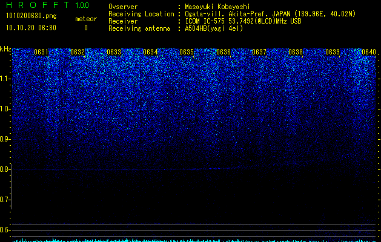Screen dimensions: 381x242
Task: Click the HROFFT 1.0.0 title text
Action: point(48,5)
